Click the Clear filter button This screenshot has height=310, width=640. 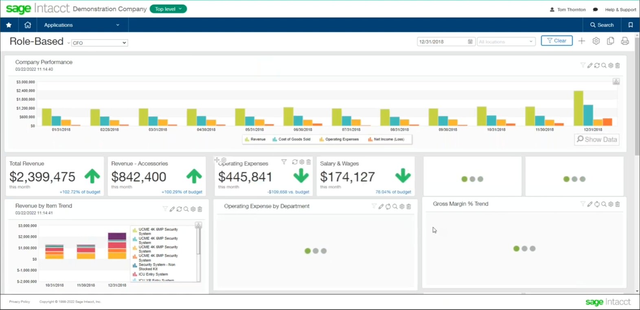coord(556,41)
